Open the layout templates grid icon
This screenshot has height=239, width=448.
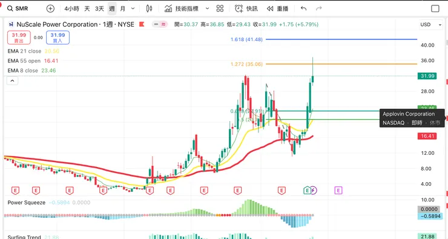pos(220,8)
